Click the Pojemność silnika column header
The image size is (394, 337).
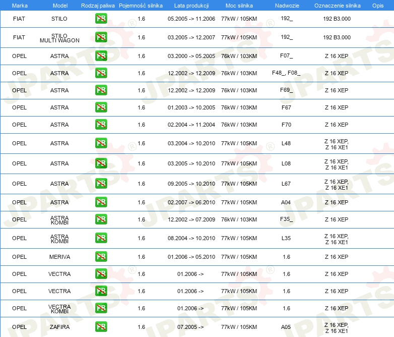click(x=141, y=6)
